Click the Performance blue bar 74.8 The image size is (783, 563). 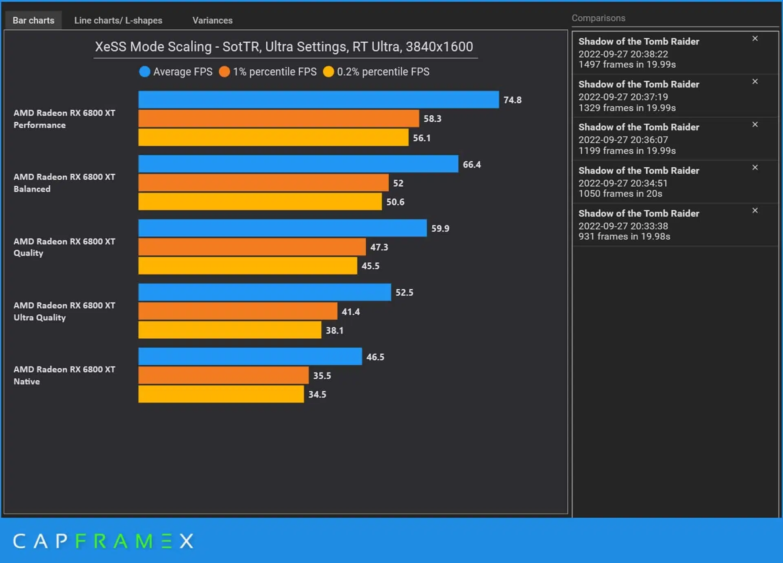[x=319, y=99]
